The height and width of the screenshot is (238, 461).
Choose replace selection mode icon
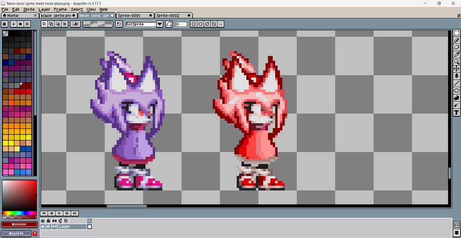pyautogui.click(x=44, y=24)
